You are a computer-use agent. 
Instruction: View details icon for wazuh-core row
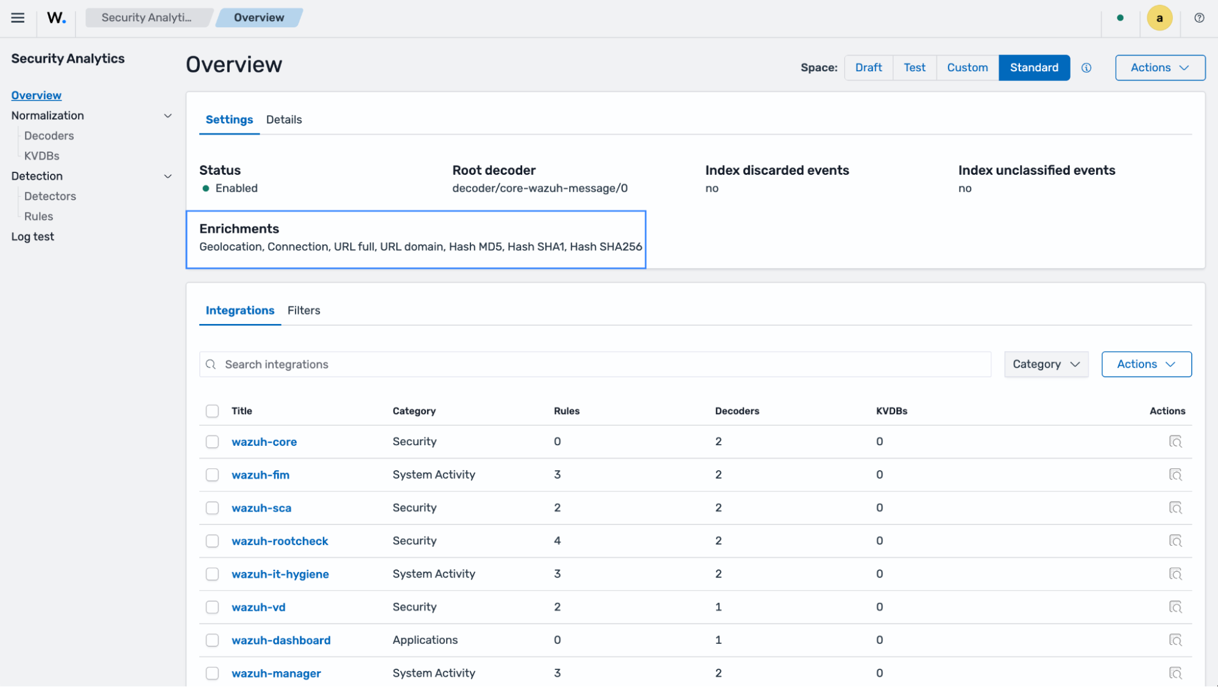pyautogui.click(x=1175, y=442)
